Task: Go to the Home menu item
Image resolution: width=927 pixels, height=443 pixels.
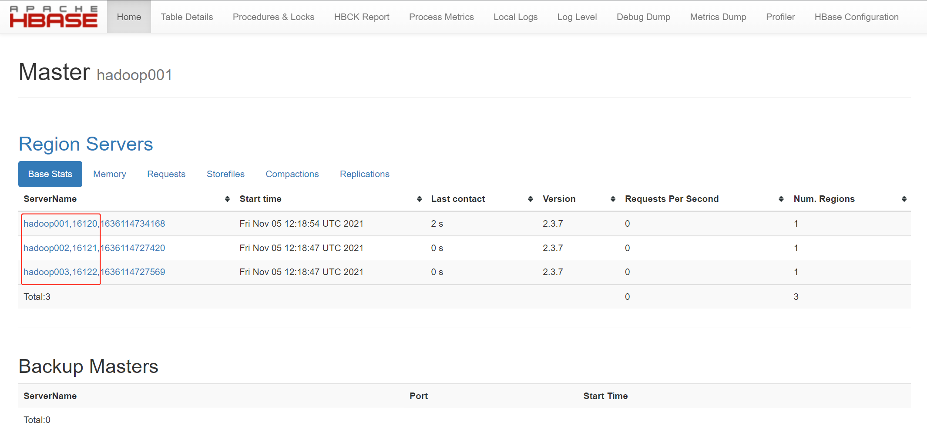Action: (129, 17)
